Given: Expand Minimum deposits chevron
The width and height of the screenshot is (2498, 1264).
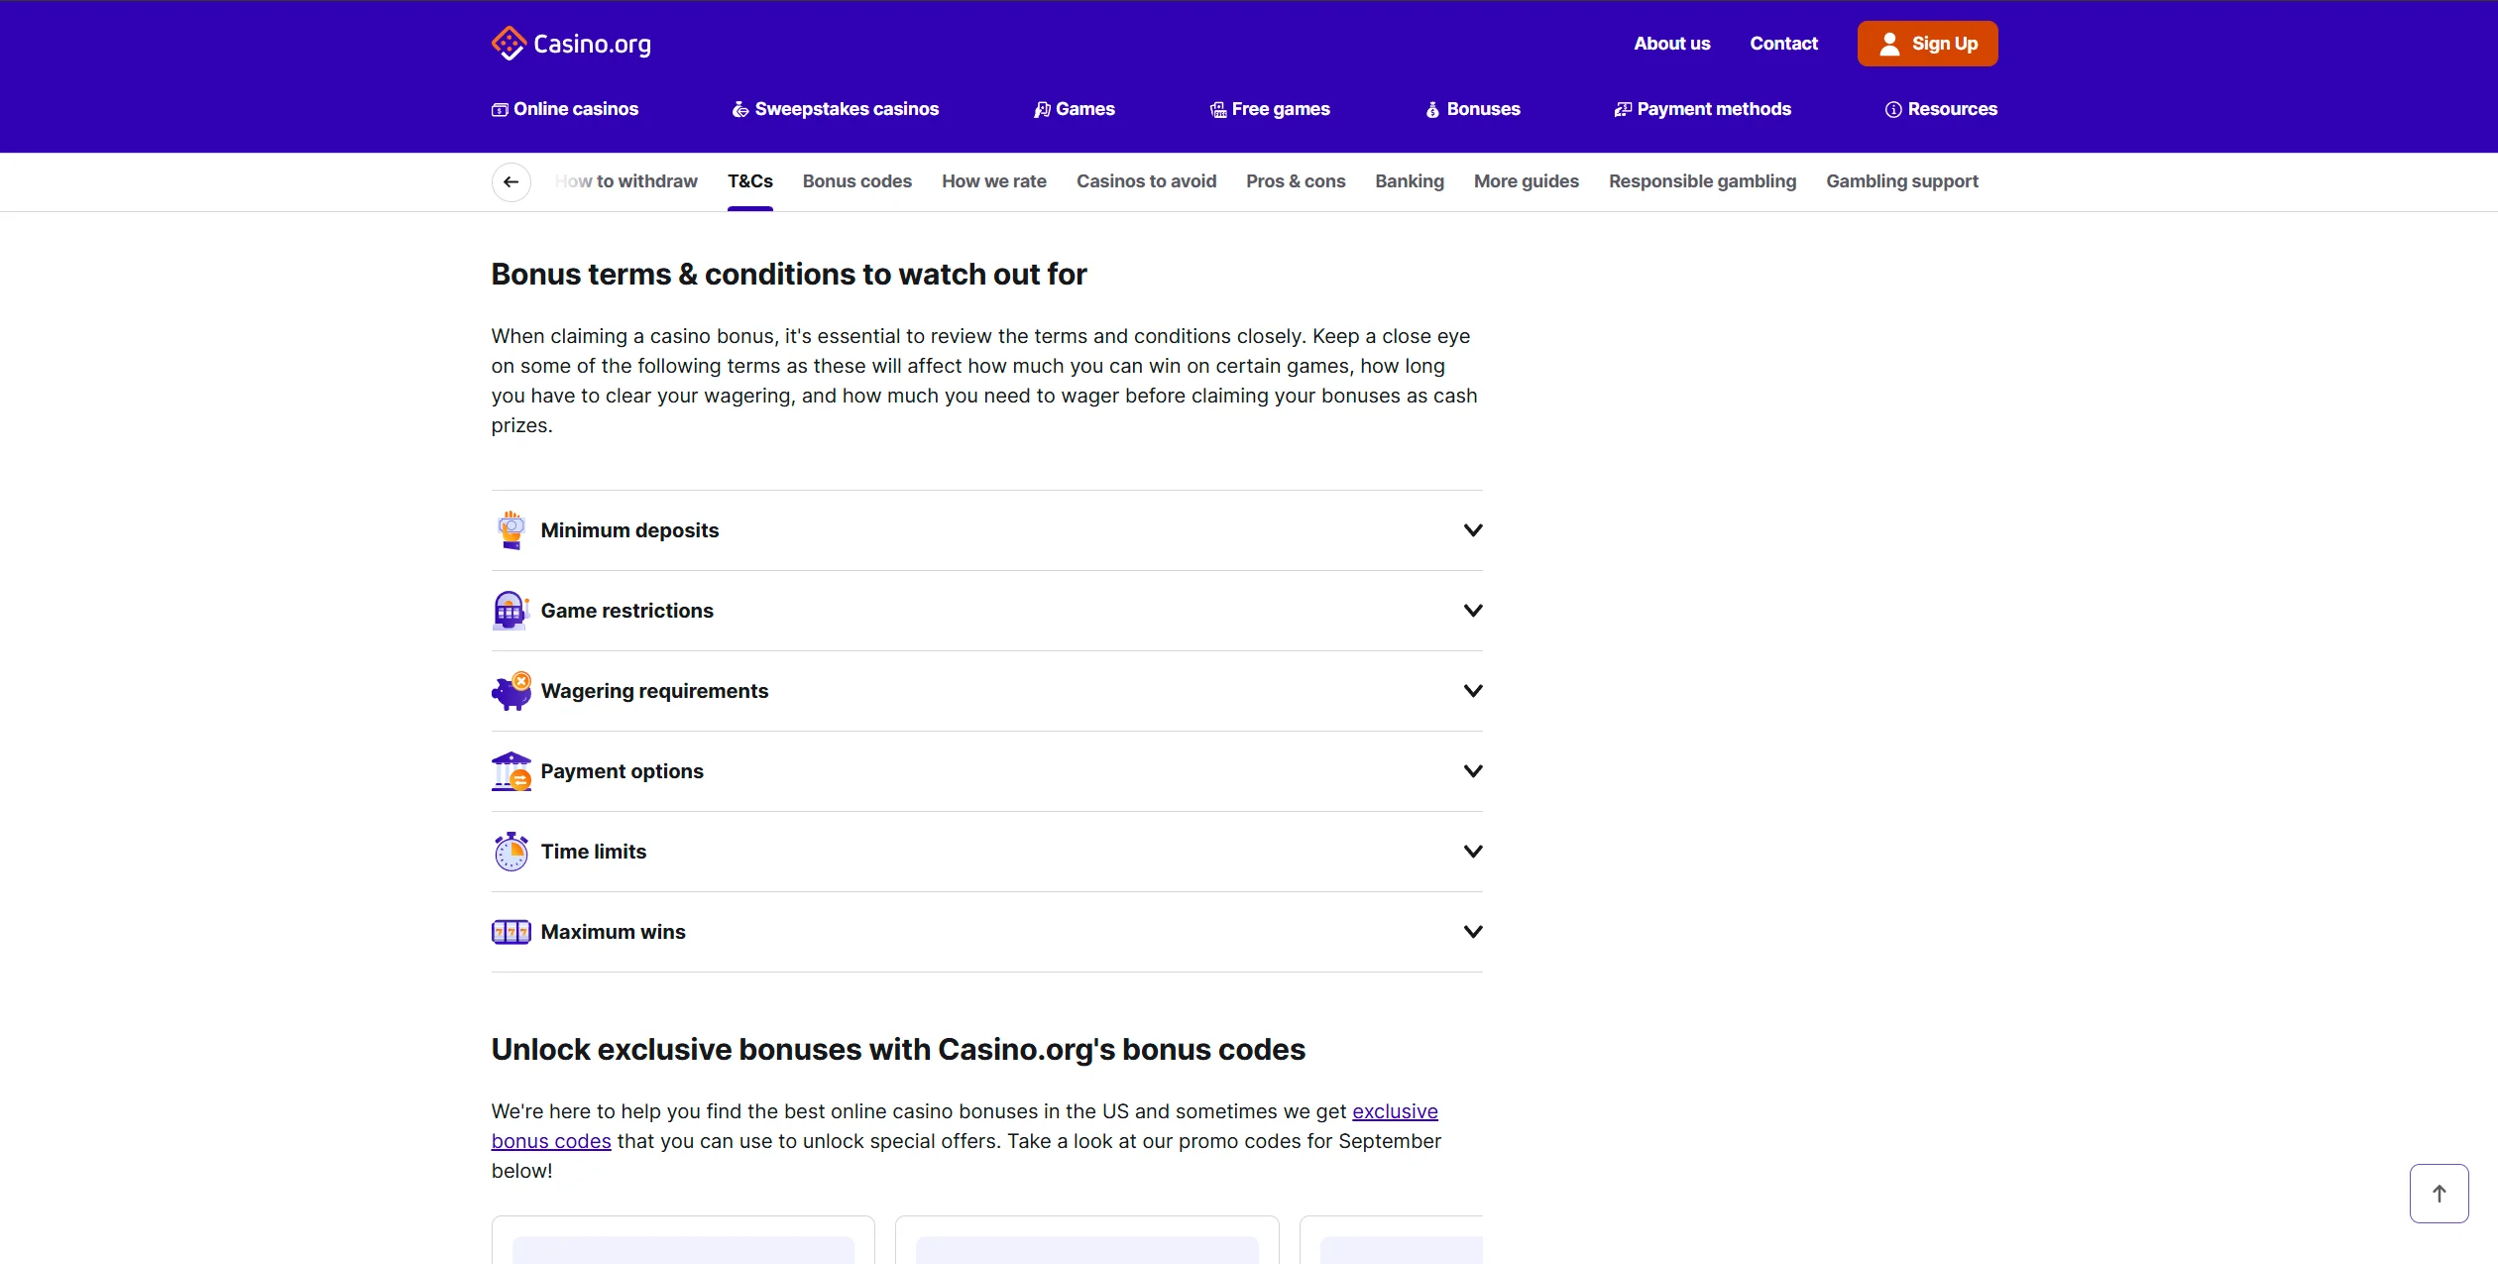Looking at the screenshot, I should [x=1473, y=530].
